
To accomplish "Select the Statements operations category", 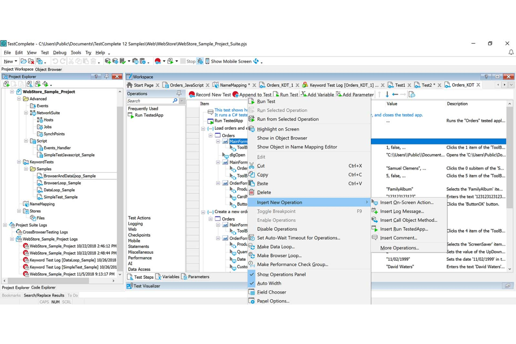I will pyautogui.click(x=138, y=246).
